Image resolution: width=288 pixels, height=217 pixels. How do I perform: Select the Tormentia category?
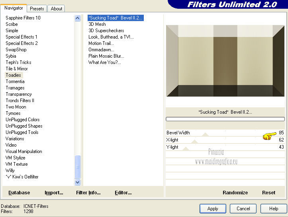point(15,81)
